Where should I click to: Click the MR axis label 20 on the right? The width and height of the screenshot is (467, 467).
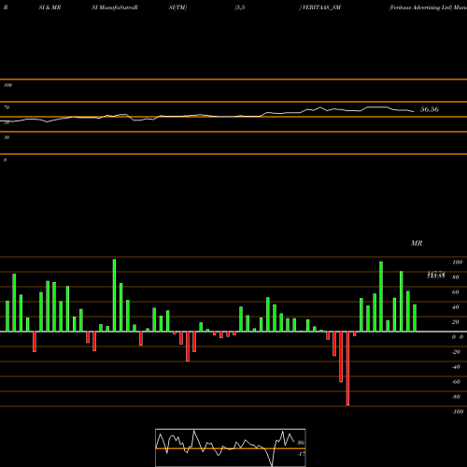pyautogui.click(x=455, y=322)
